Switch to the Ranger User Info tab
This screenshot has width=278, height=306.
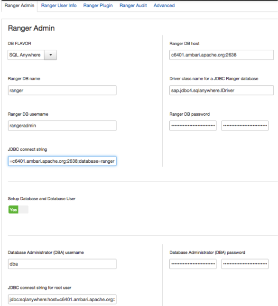pos(59,6)
